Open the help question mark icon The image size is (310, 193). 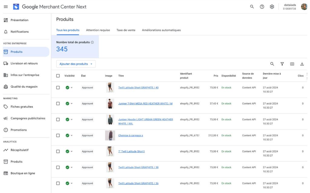point(262,7)
